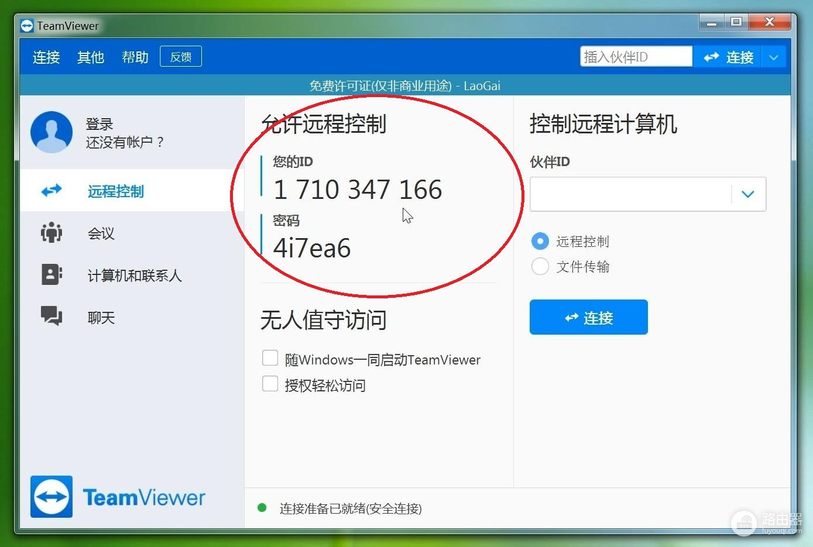Open the dropdown beside top 连接 button

pos(773,57)
